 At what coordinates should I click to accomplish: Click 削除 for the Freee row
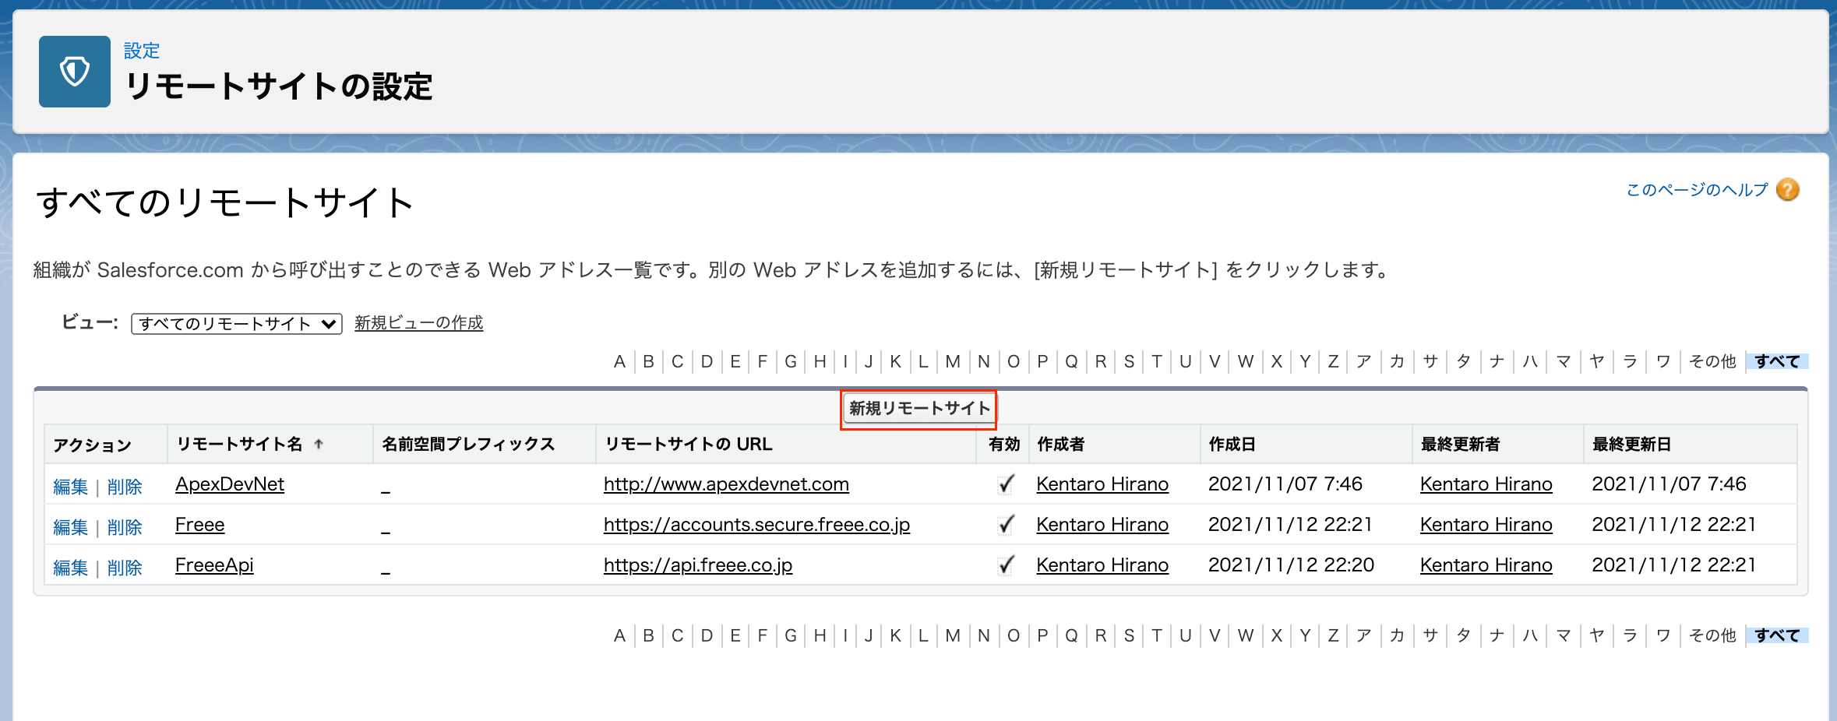coord(125,527)
